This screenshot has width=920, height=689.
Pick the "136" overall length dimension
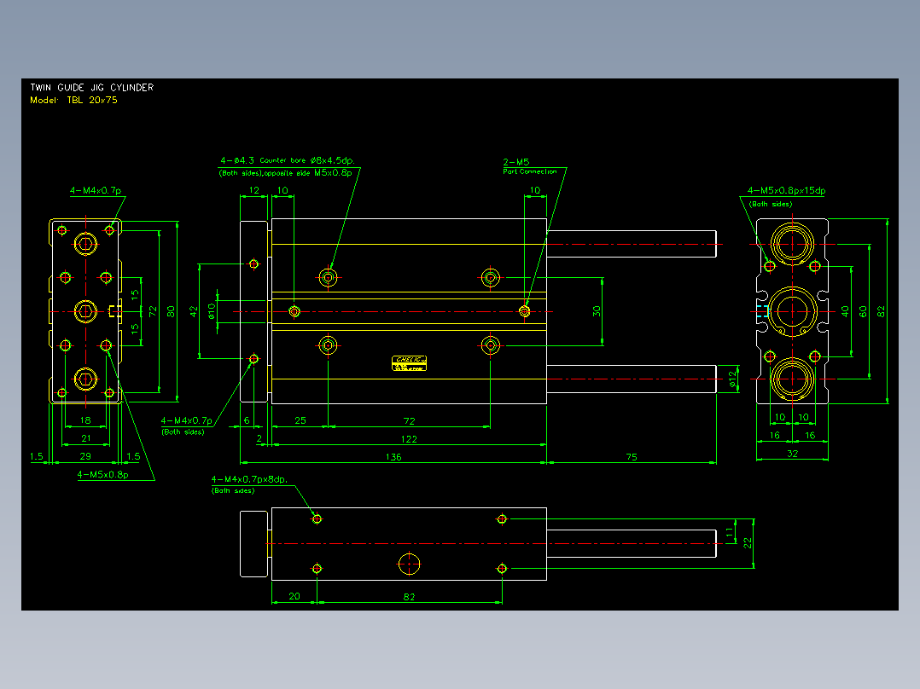click(x=393, y=457)
